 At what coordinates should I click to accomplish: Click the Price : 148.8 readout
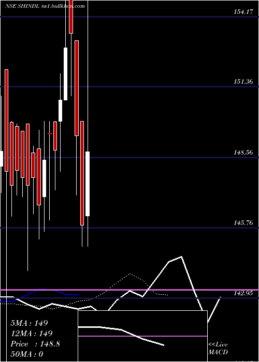click(x=35, y=344)
